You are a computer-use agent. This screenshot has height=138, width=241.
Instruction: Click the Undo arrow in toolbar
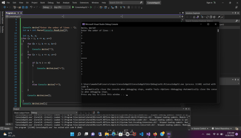click(31, 7)
